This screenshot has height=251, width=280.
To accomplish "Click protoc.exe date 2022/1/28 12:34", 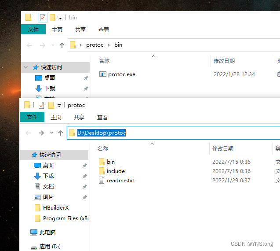I will 234,74.
